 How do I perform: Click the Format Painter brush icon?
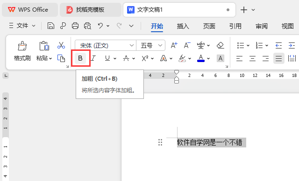pos(22,46)
